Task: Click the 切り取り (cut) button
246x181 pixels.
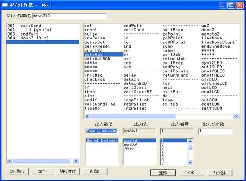Action: [x=17, y=171]
